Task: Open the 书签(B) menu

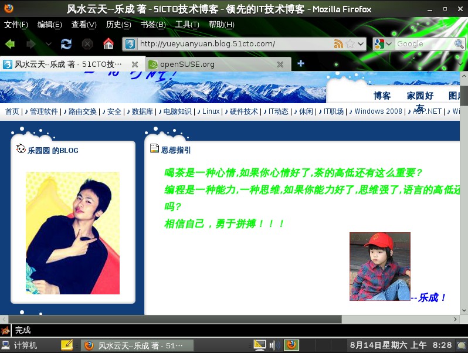Action: pos(153,25)
